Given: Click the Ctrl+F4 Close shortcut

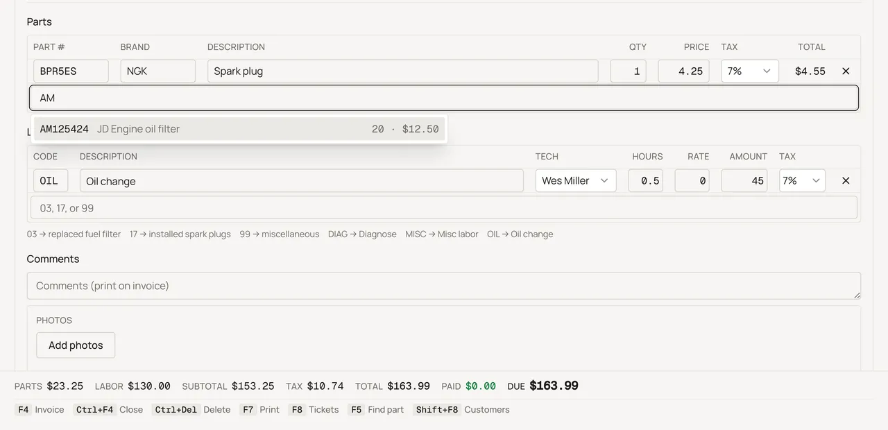Looking at the screenshot, I should click(x=108, y=410).
